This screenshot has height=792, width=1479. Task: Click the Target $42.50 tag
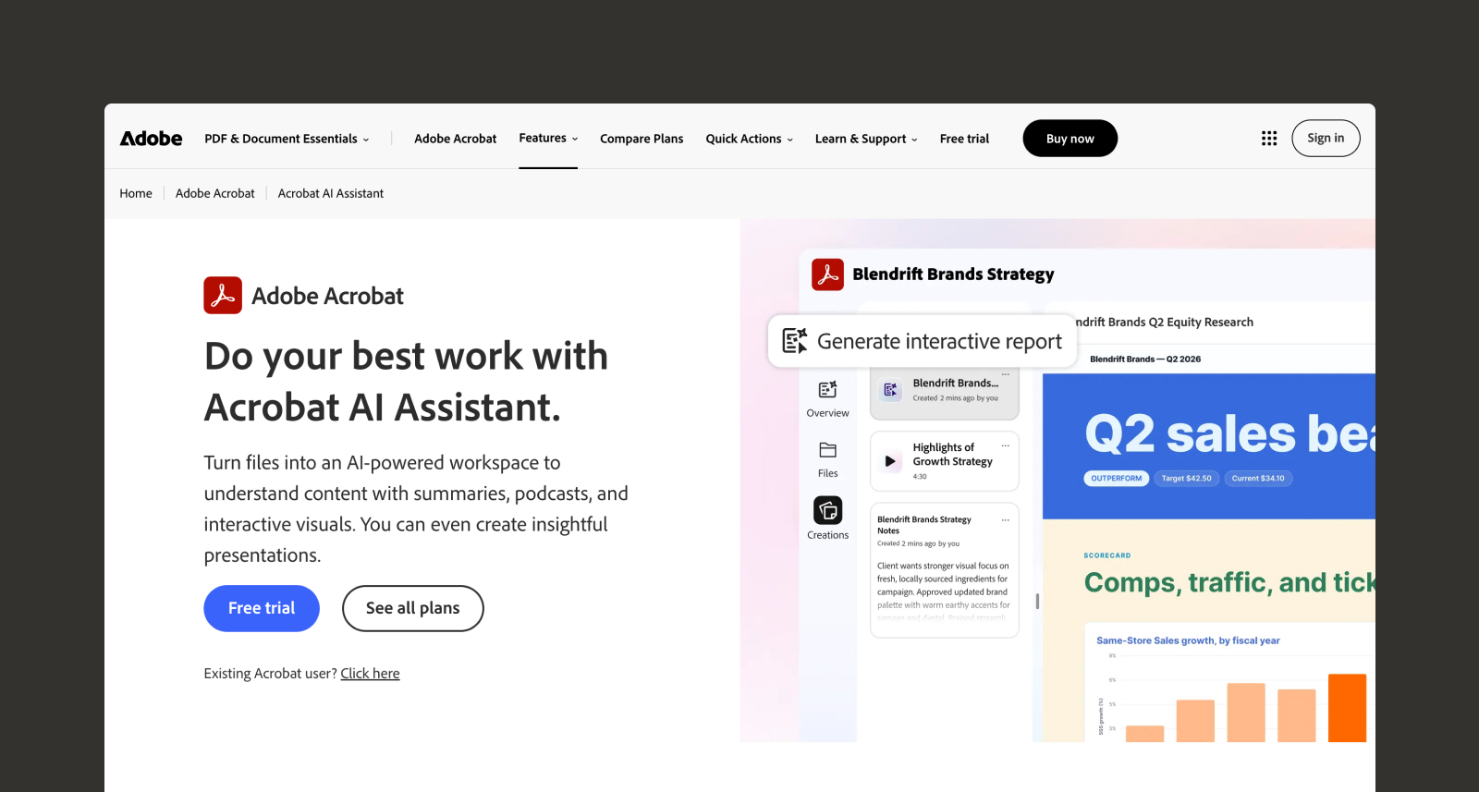coord(1186,479)
